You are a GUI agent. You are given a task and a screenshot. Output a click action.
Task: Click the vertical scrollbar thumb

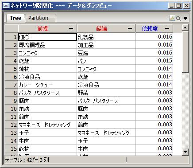tap(185, 51)
